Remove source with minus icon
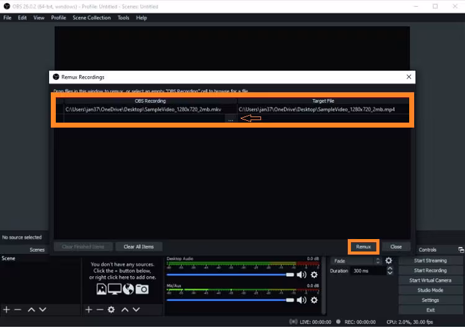Screen dimensions: 465x327 click(x=100, y=310)
